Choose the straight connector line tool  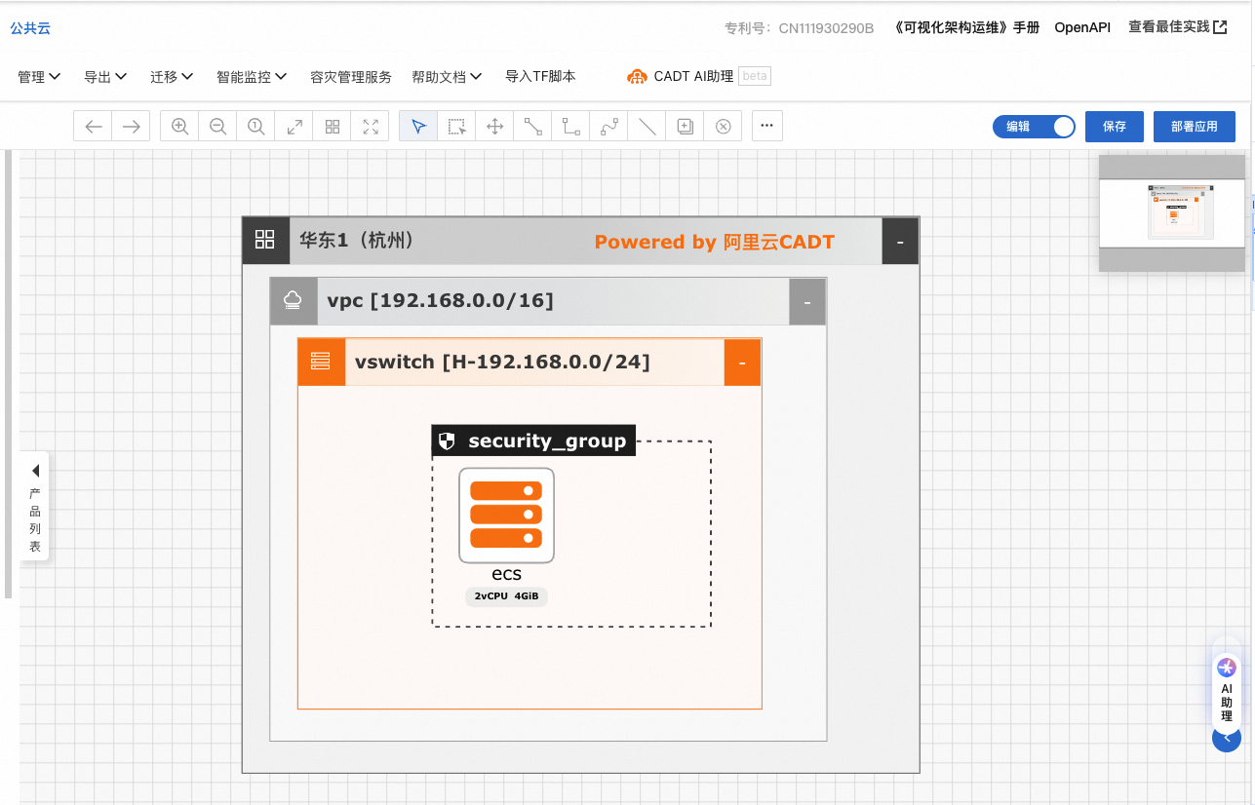click(532, 126)
